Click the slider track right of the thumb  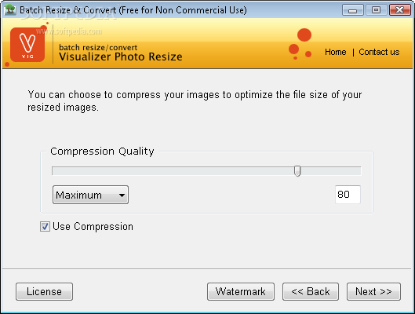pyautogui.click(x=331, y=171)
